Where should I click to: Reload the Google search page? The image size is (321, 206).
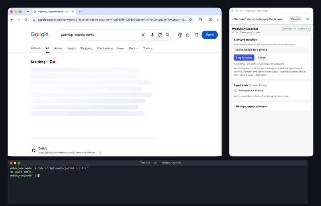click(x=26, y=19)
